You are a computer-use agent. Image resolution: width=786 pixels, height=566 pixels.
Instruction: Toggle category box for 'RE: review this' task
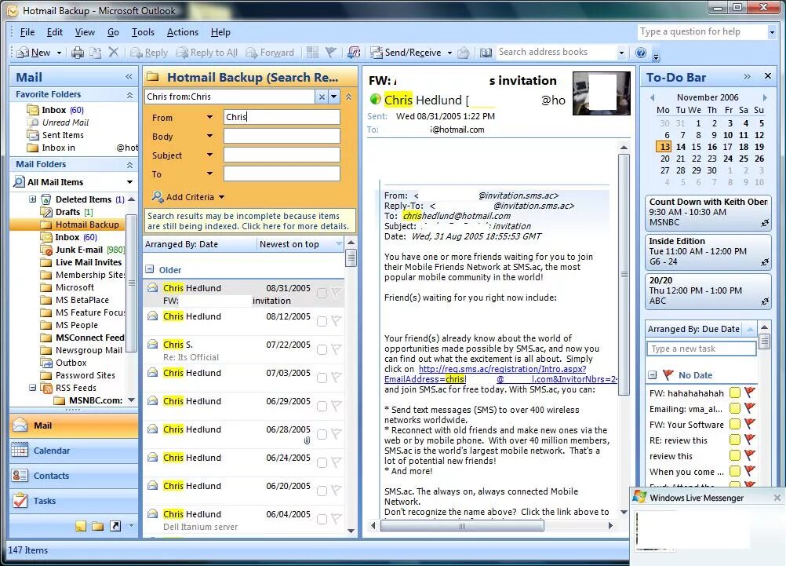pos(735,440)
